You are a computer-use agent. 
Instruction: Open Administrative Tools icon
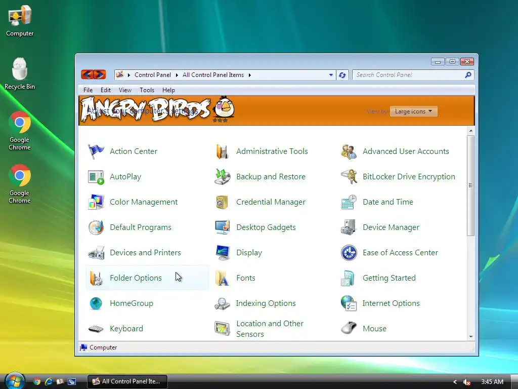tap(222, 151)
